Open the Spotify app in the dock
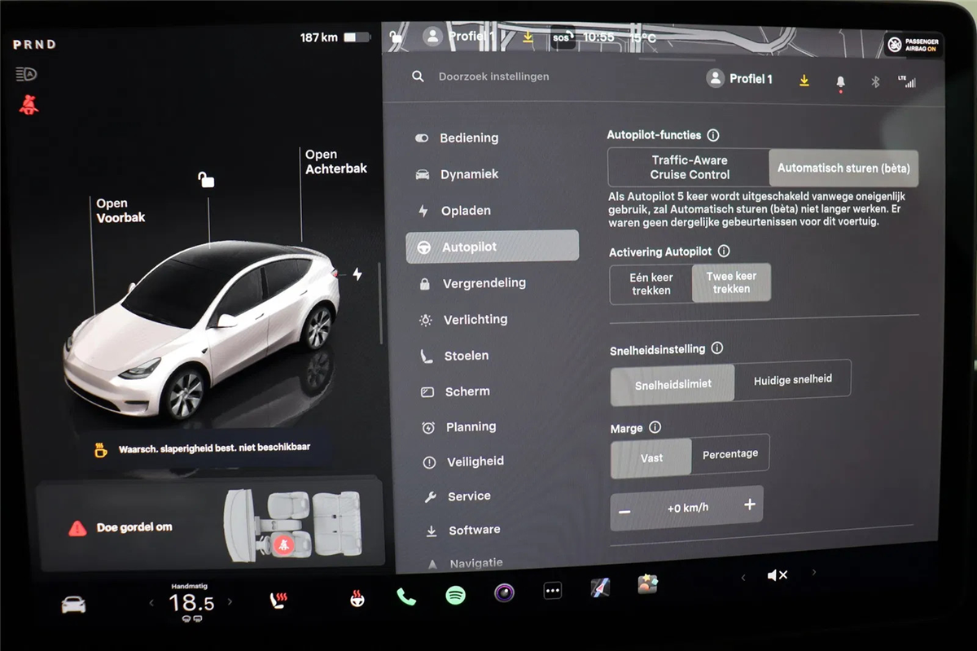977x651 pixels. click(455, 596)
